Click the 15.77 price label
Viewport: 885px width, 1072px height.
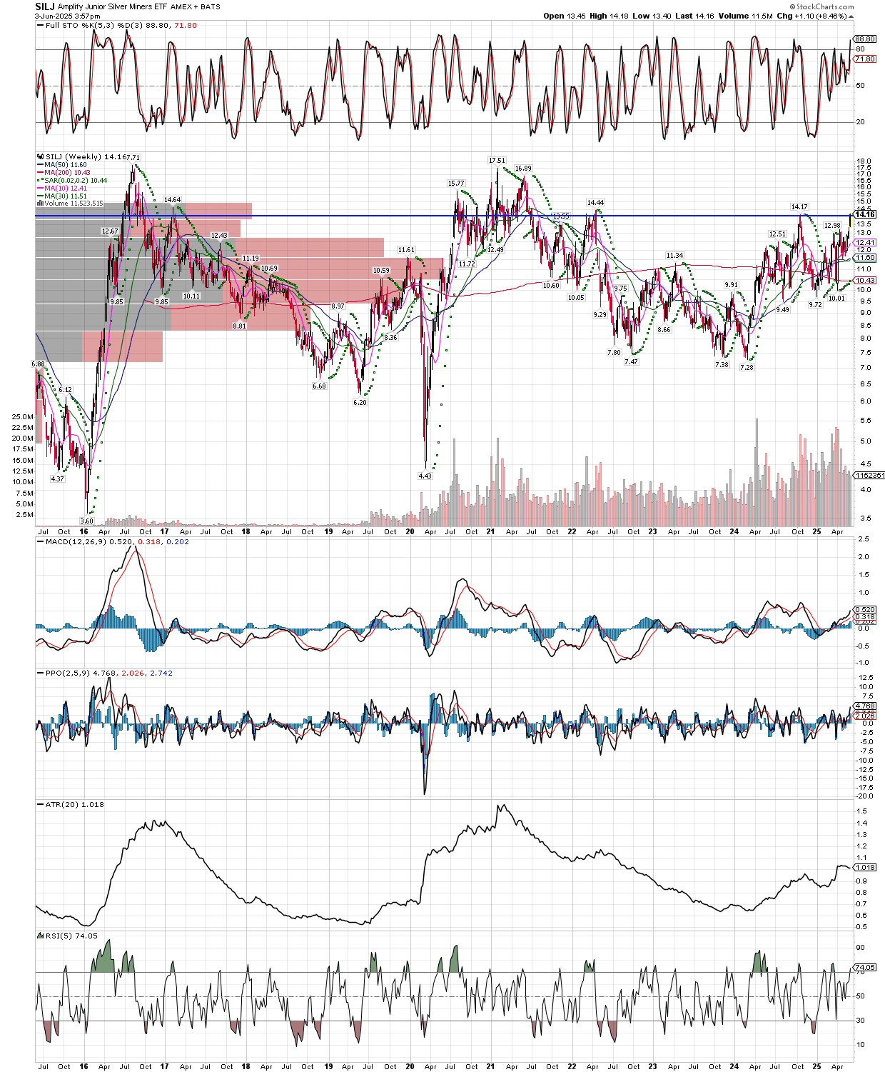tap(456, 184)
